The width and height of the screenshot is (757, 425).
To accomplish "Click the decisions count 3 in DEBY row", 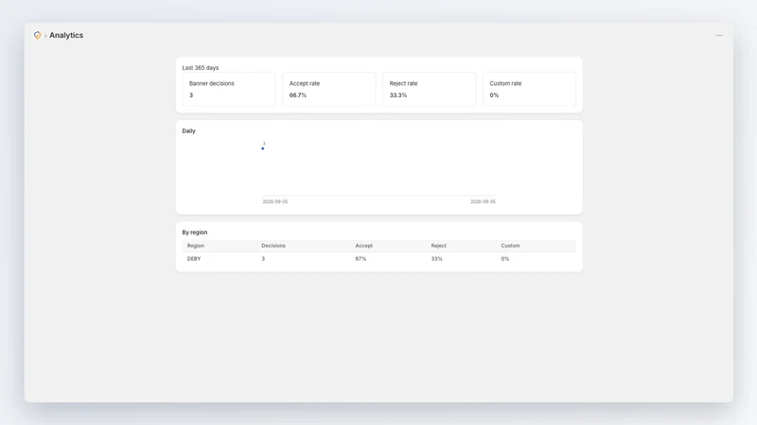I will click(263, 259).
